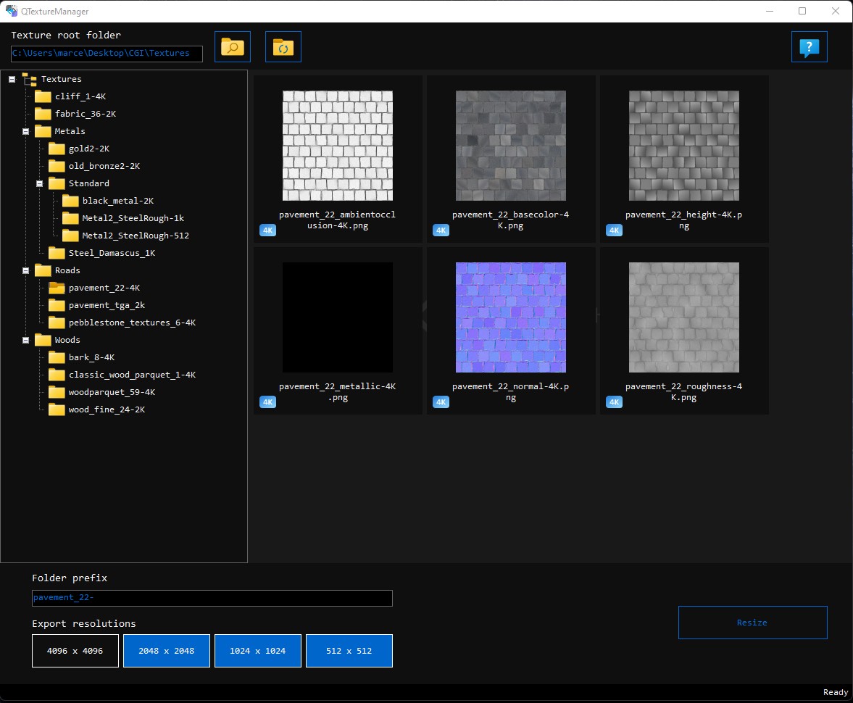This screenshot has width=853, height=703.
Task: Click the QTextureManager app icon in title bar
Action: tap(12, 11)
